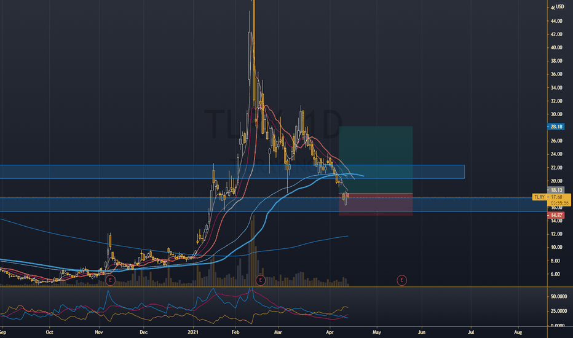Screen dimensions: 573x338
Task: Open the upcoming earnings marker E near May
Action: 401,280
